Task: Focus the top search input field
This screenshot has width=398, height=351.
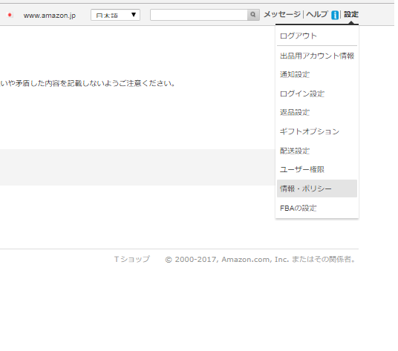Action: click(199, 15)
